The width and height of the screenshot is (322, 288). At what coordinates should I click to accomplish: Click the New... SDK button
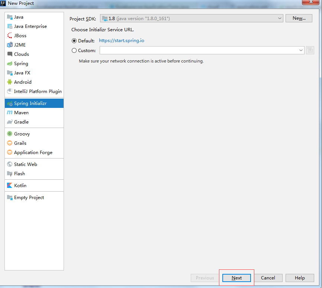point(299,18)
